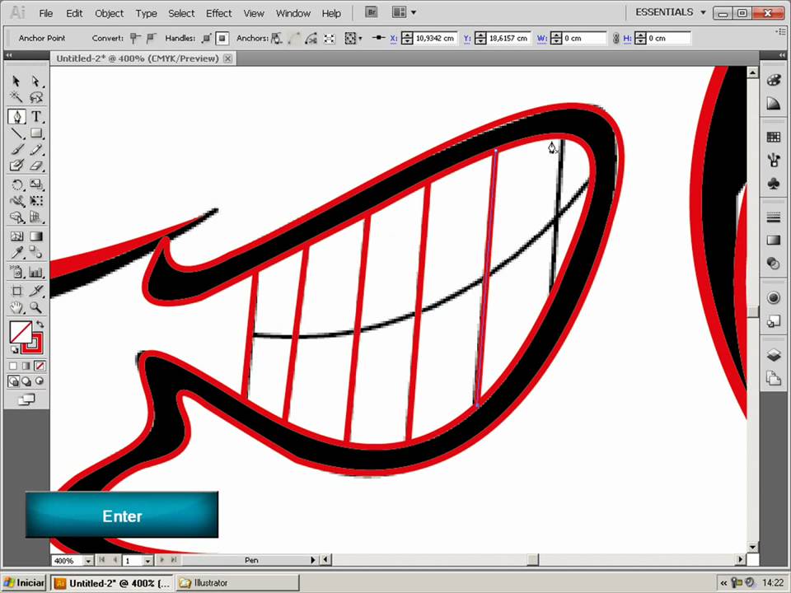The height and width of the screenshot is (593, 791).
Task: Activate the Hand tool
Action: pyautogui.click(x=16, y=307)
